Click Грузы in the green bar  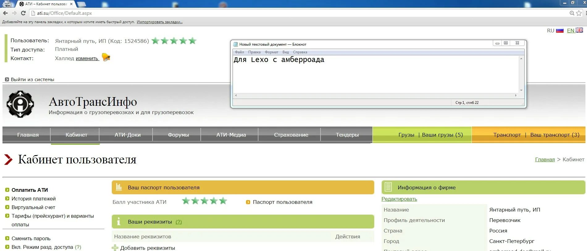pos(406,135)
